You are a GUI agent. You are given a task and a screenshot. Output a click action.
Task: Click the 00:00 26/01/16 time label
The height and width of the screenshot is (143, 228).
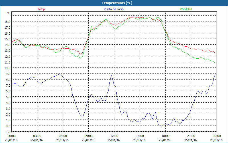click(x=217, y=138)
